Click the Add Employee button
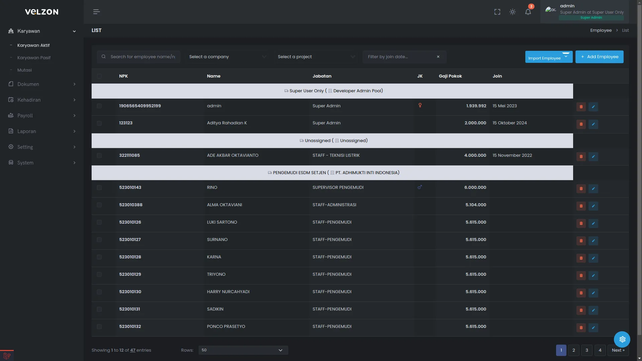The width and height of the screenshot is (642, 361). [x=599, y=57]
